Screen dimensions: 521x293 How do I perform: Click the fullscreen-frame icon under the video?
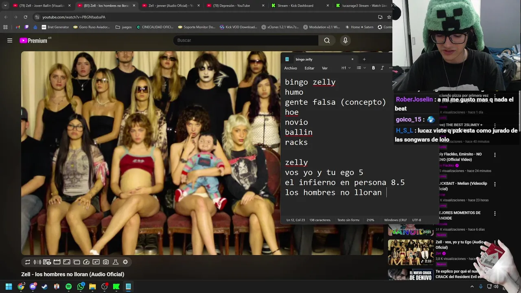coord(67,262)
